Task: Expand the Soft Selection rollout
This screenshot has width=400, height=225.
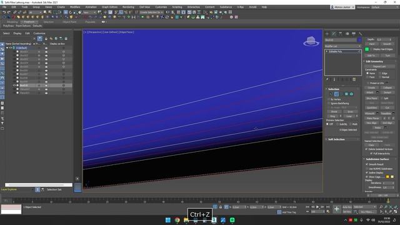Action: point(336,139)
